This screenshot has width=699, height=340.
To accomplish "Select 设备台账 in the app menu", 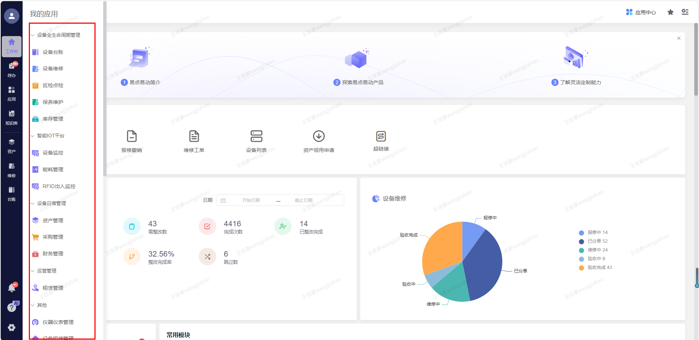I will [x=53, y=52].
